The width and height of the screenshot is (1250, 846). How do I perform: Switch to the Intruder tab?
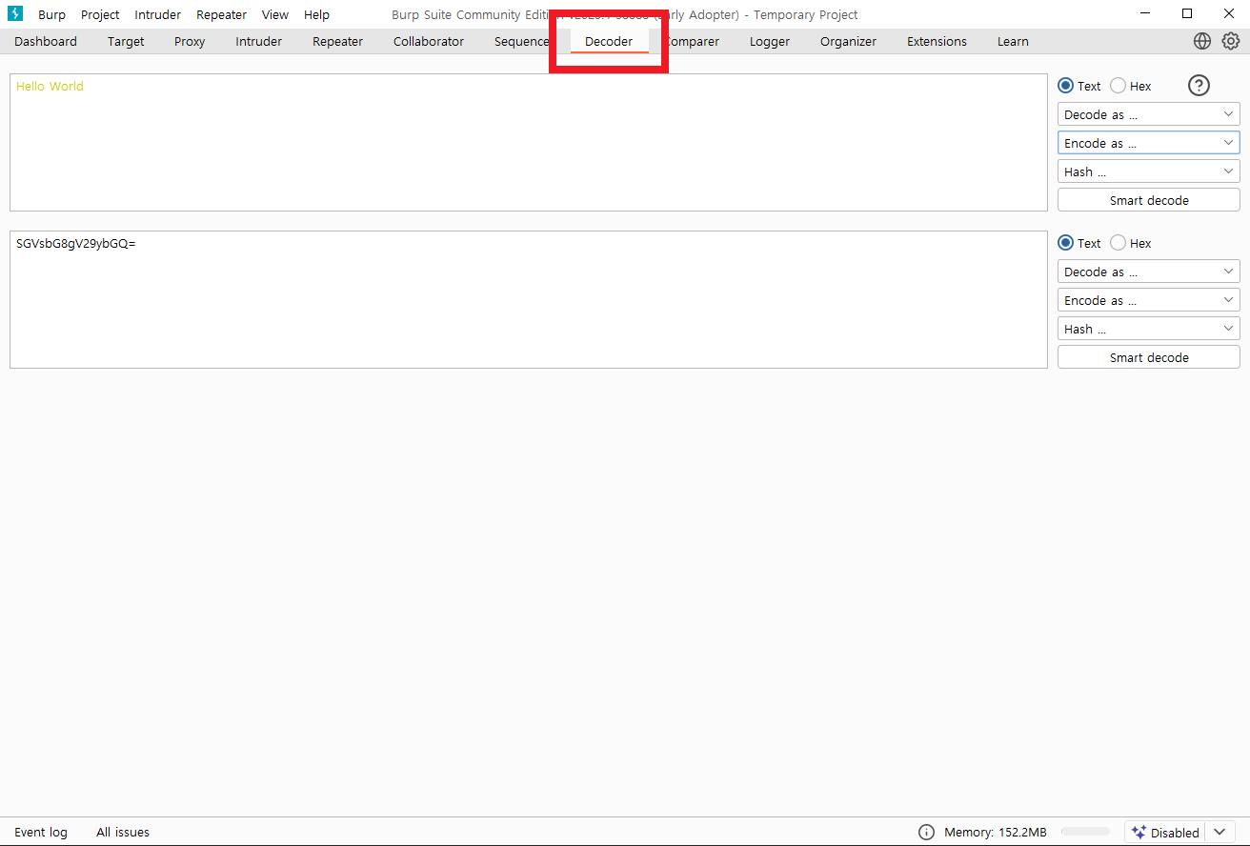tap(259, 41)
